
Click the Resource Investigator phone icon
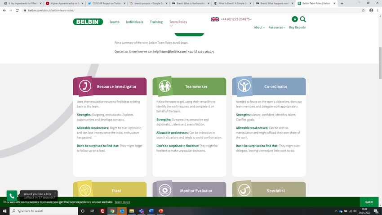pos(85,86)
